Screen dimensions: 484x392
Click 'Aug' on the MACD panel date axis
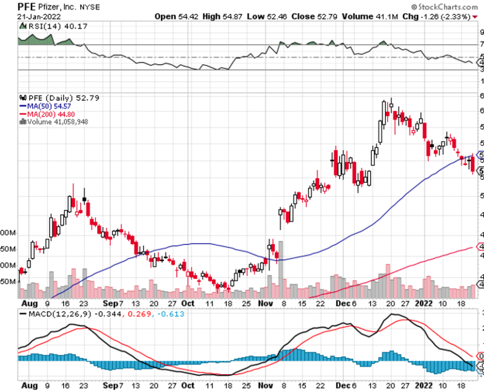coord(29,386)
